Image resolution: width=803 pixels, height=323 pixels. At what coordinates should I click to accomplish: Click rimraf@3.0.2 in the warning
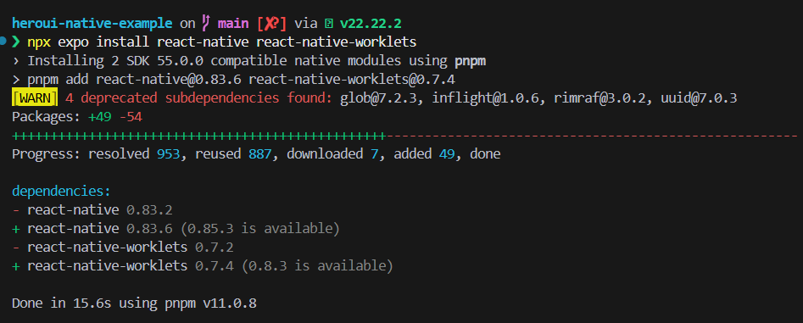pos(599,98)
